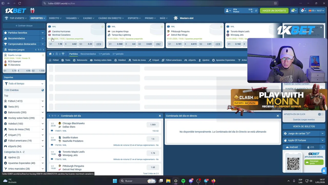Filter by Hockey sobre hielo strip item
328x185 pixels.
coord(101,60)
